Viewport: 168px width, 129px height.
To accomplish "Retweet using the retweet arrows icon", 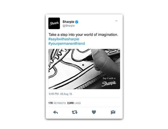I will [x=74, y=112].
